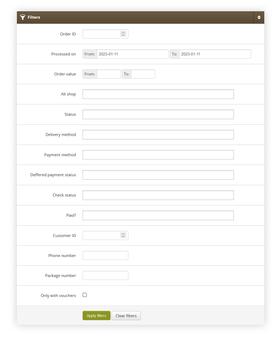
Task: Open the Alt shop selection field
Action: [x=158, y=94]
